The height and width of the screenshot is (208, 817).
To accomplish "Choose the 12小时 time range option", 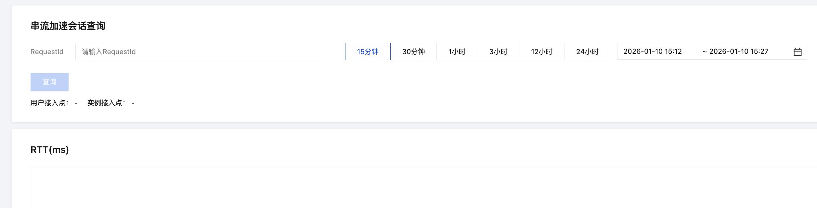I will click(541, 52).
